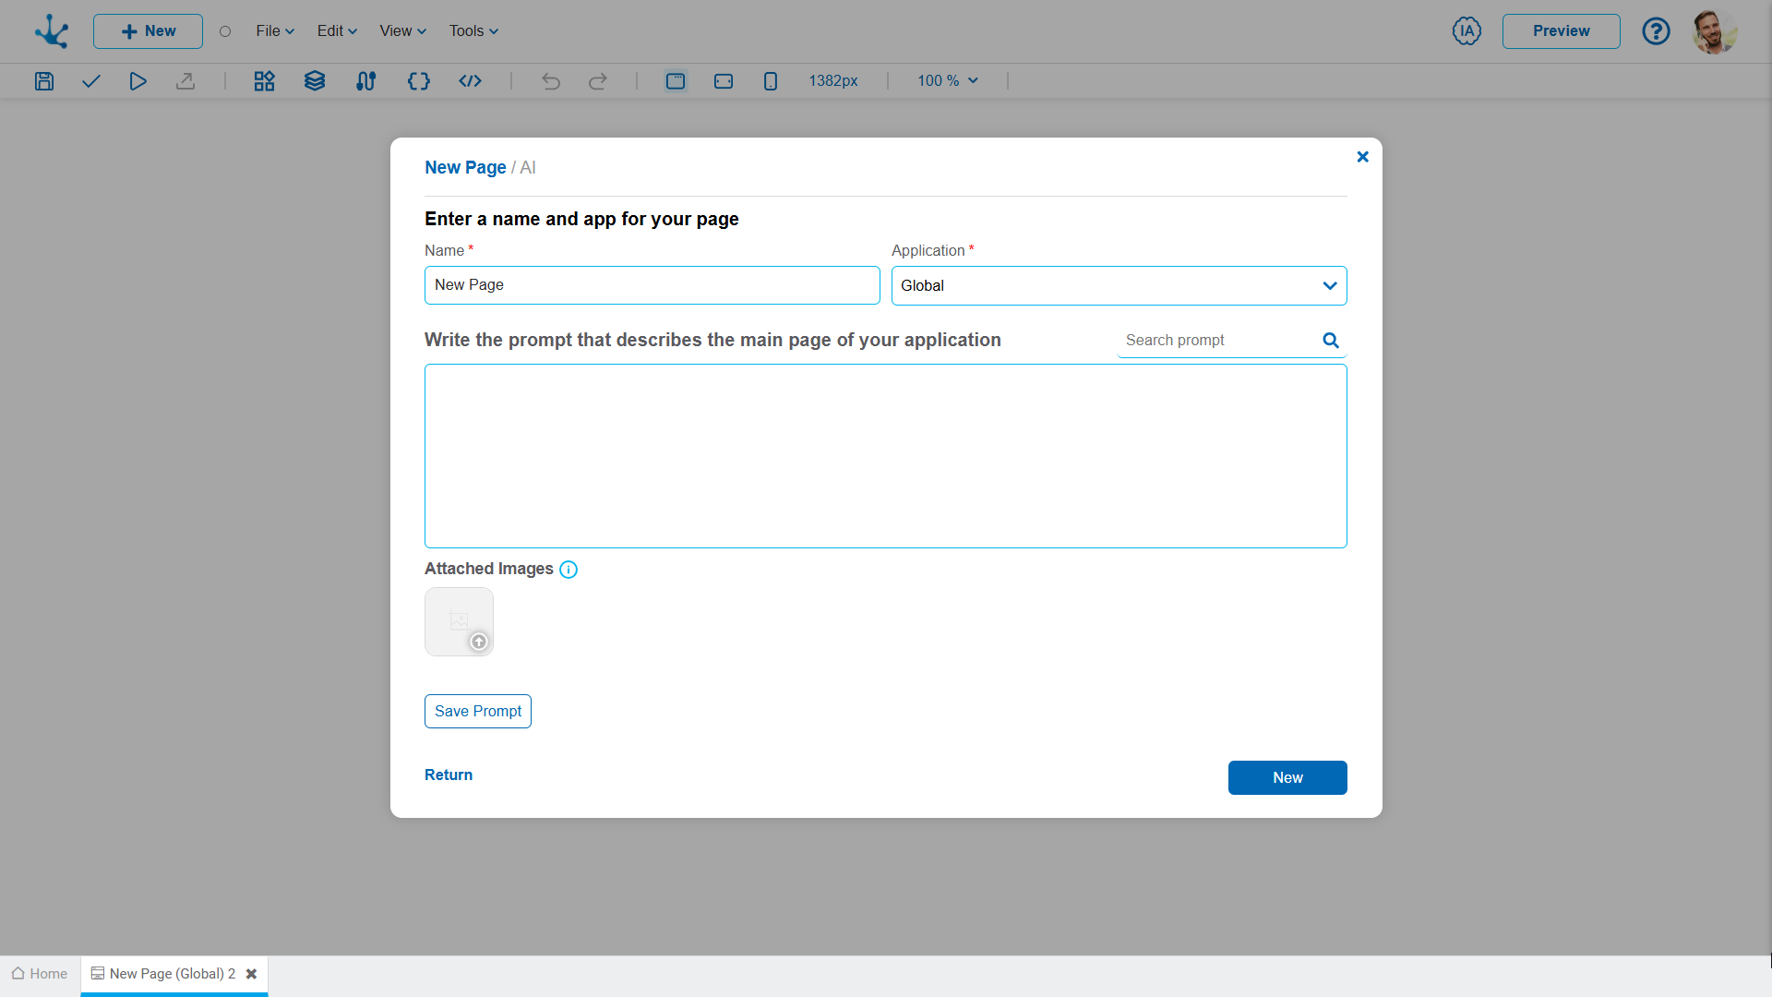Screen dimensions: 1772x997
Task: Export using the share arrow icon
Action: click(186, 81)
